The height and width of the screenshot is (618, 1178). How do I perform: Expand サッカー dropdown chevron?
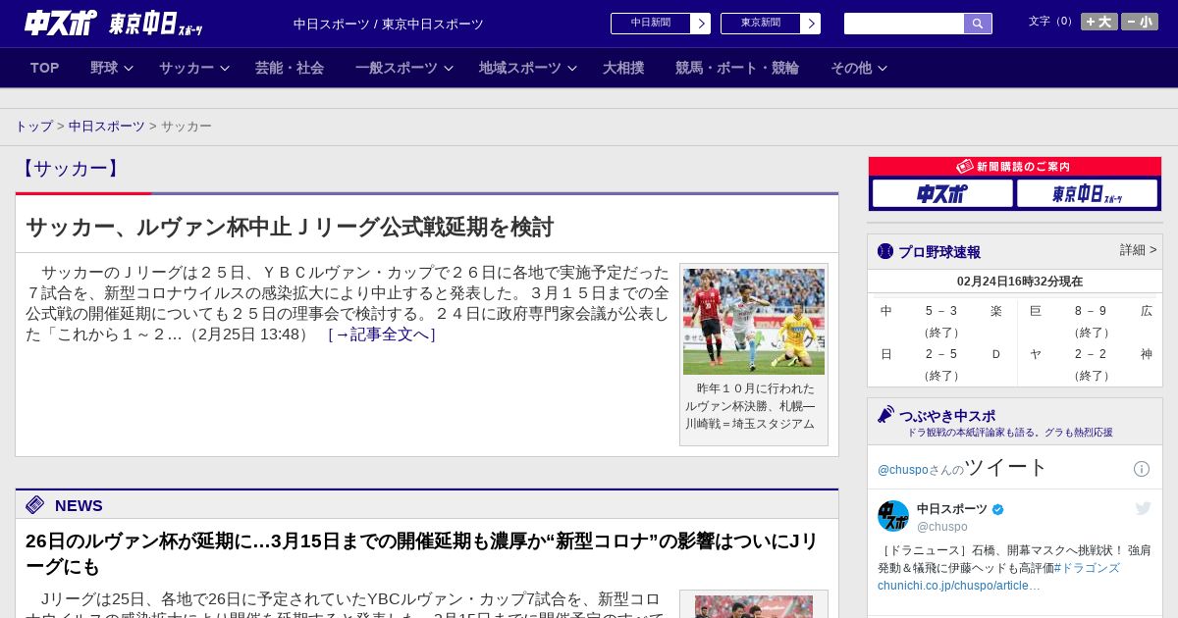click(225, 69)
